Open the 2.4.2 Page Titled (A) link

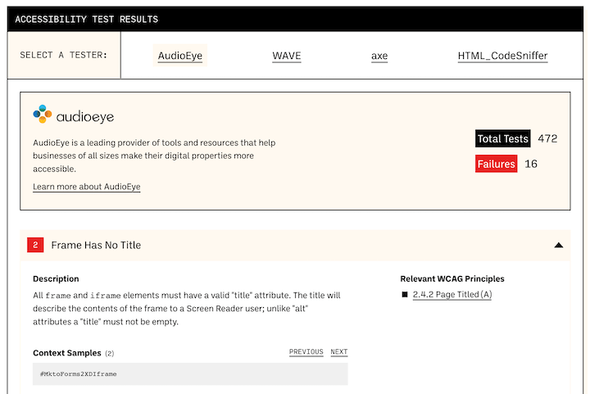452,294
